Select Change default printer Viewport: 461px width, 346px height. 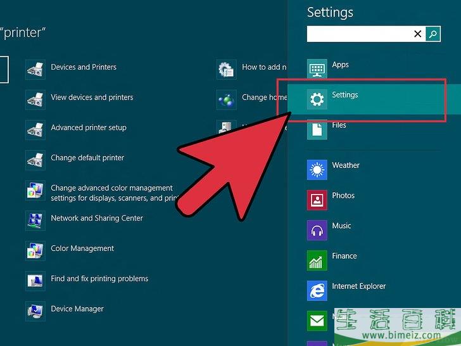coord(87,158)
